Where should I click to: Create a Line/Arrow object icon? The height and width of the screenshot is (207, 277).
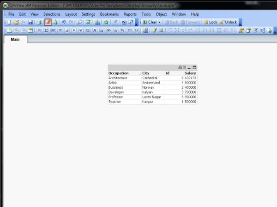point(102,30)
